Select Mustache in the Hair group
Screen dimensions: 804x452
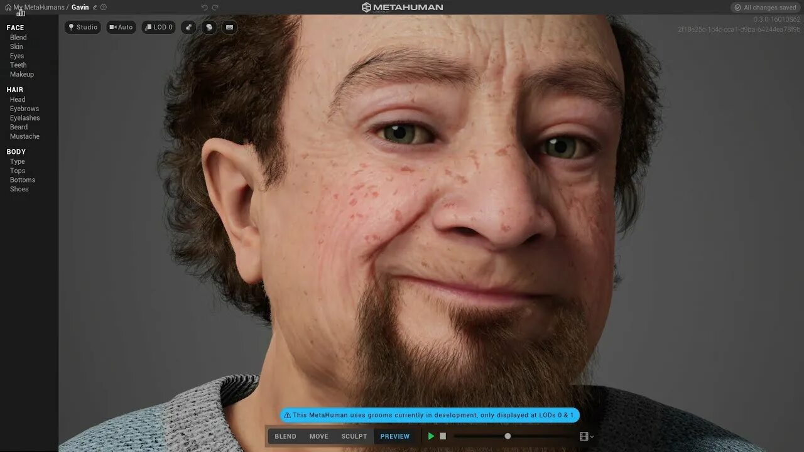tap(24, 136)
